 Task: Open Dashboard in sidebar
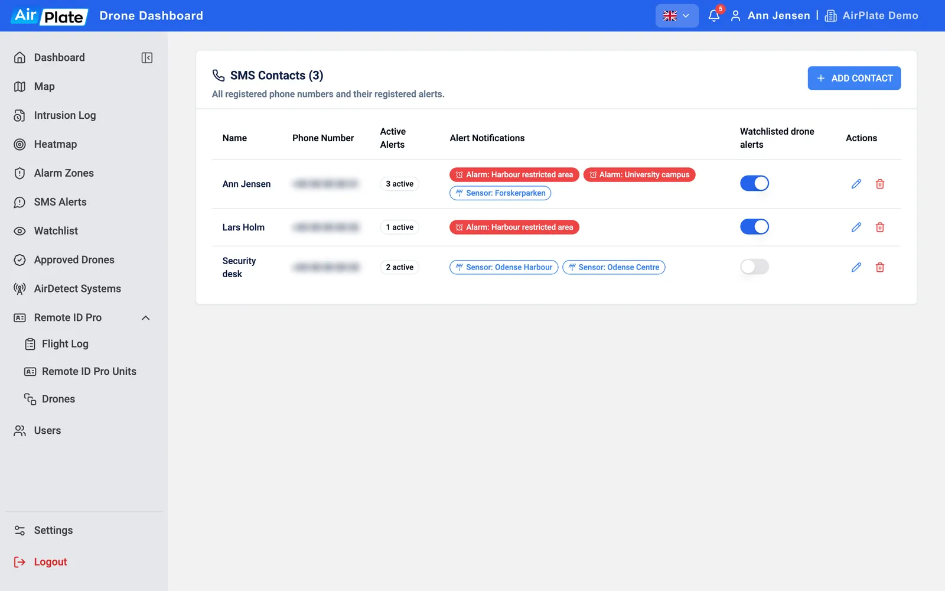coord(59,57)
